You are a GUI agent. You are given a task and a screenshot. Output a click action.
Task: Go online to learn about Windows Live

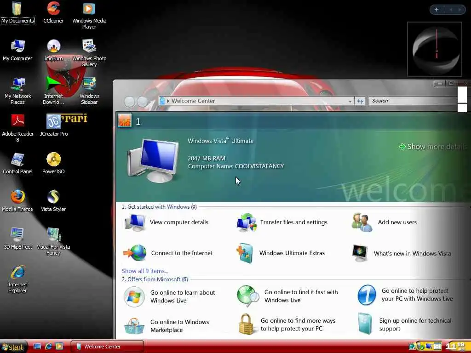coord(169,296)
